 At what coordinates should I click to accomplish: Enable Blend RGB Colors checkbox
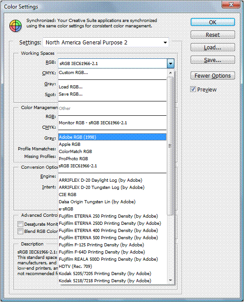click(x=20, y=231)
